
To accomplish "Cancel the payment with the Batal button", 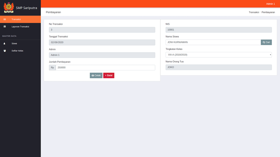I will 108,75.
